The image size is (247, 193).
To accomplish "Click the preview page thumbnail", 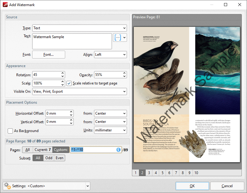I will pyautogui.click(x=187, y=95).
